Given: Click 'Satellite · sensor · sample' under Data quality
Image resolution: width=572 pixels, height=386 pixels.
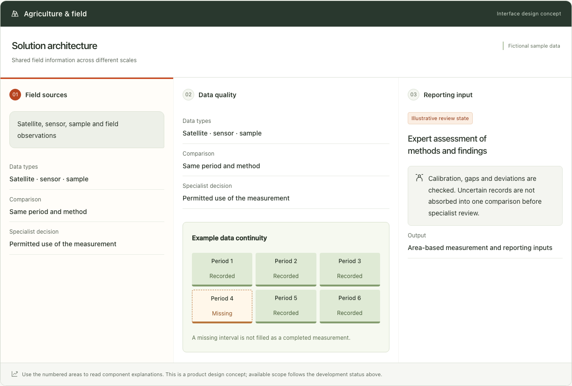Looking at the screenshot, I should (222, 133).
